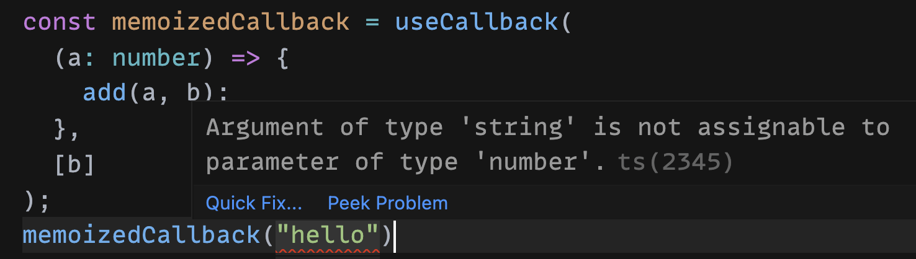Select the memoizedCallback call on last line
Screen dimensions: 916x259
[x=141, y=235]
